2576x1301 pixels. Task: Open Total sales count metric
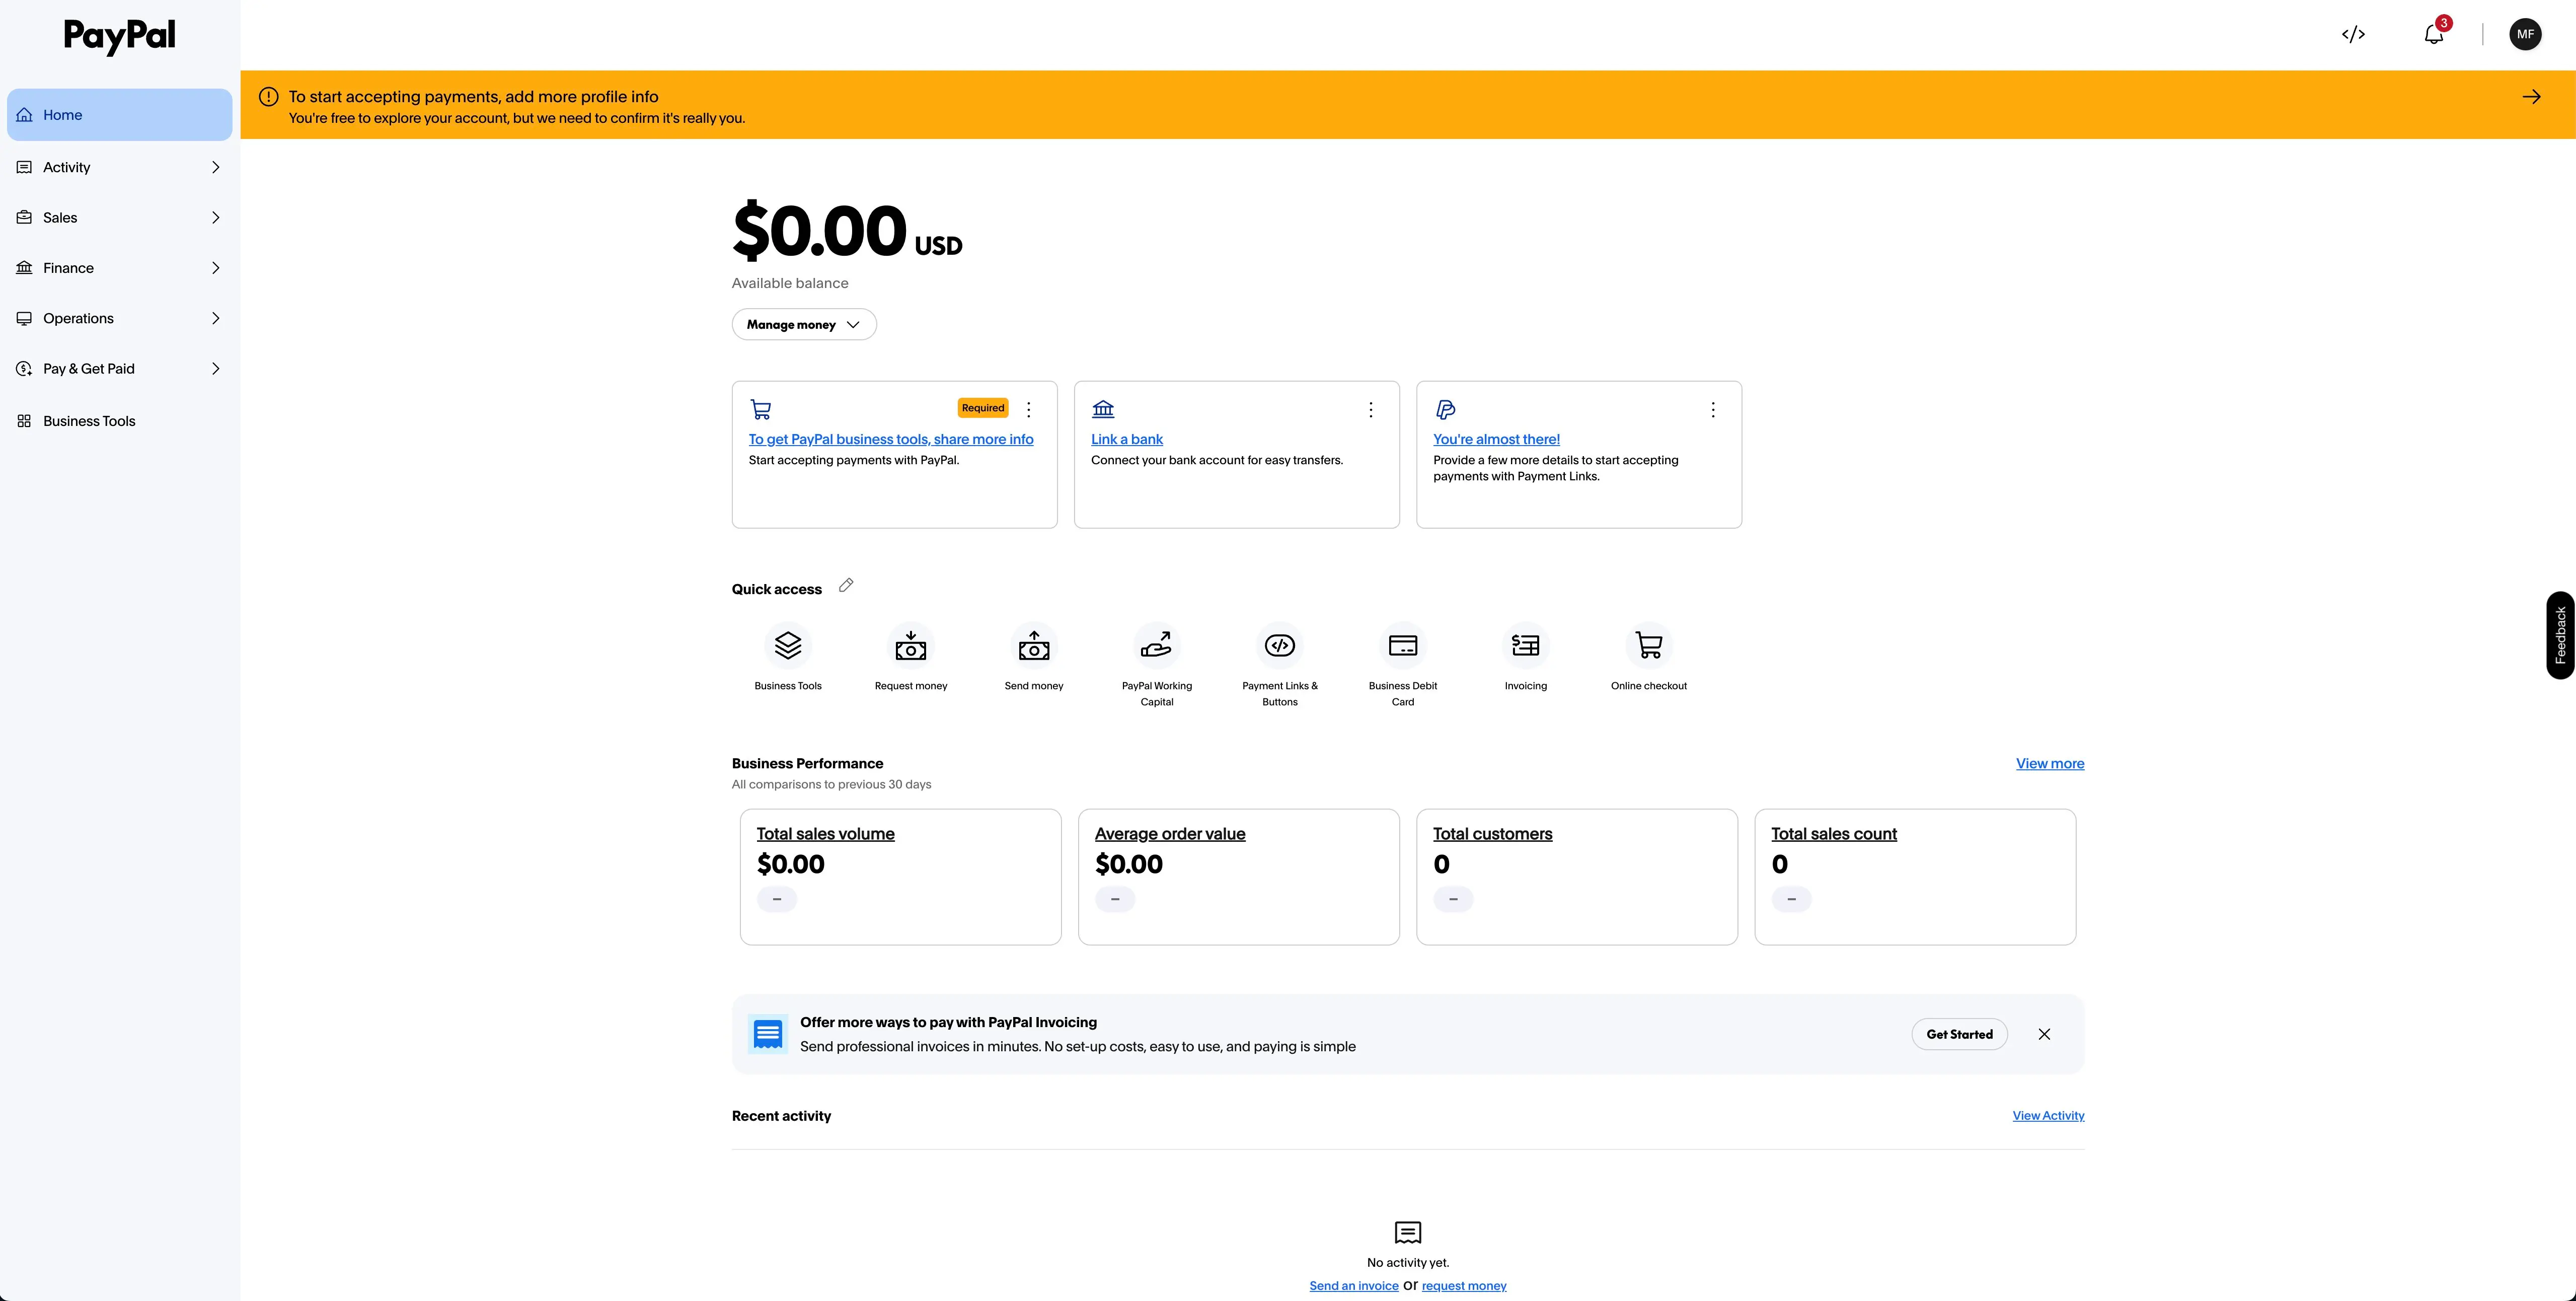click(x=1834, y=834)
